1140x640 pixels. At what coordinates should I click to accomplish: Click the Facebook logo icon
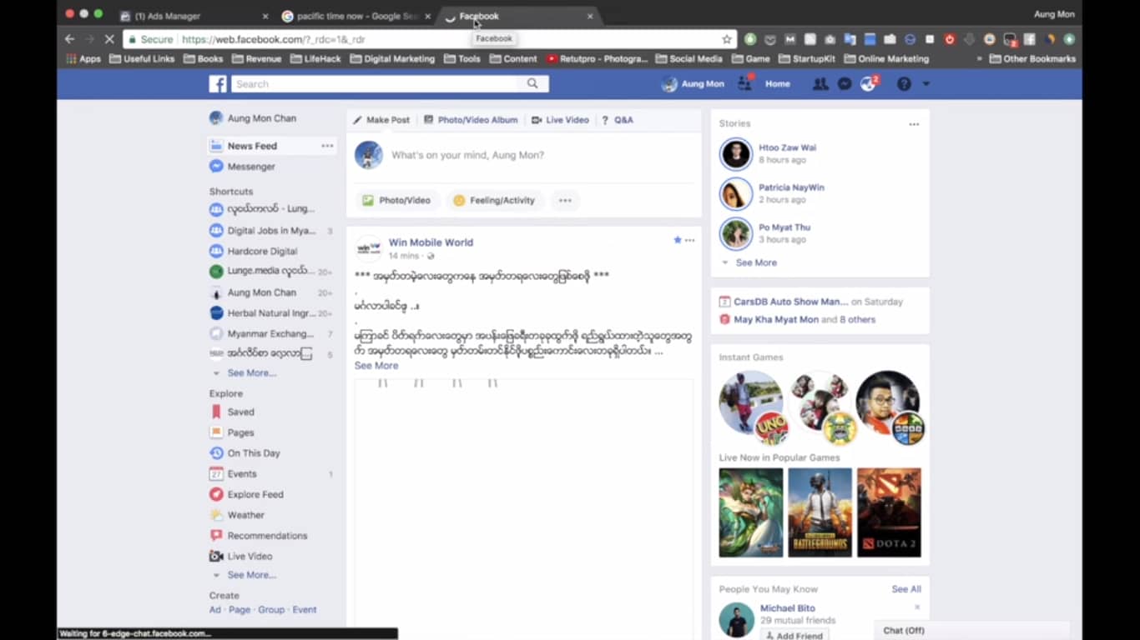218,84
